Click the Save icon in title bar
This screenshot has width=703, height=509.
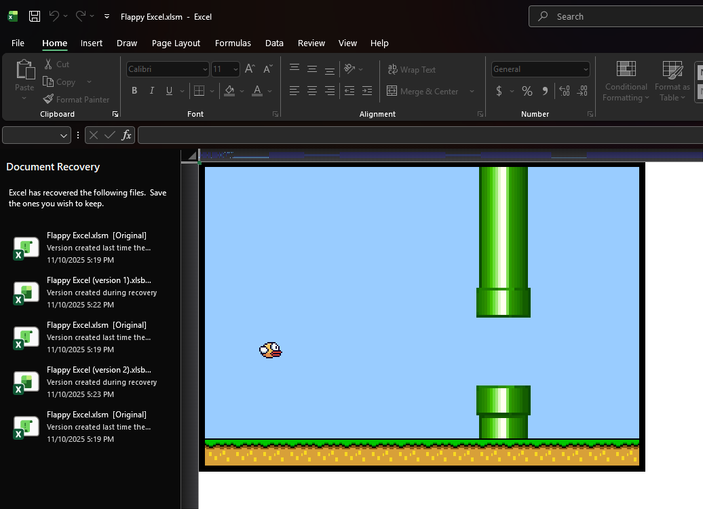pyautogui.click(x=35, y=16)
